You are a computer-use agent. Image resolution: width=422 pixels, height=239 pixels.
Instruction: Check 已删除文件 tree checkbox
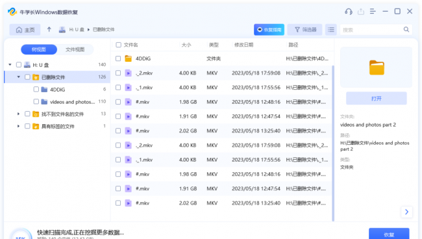pyautogui.click(x=27, y=77)
